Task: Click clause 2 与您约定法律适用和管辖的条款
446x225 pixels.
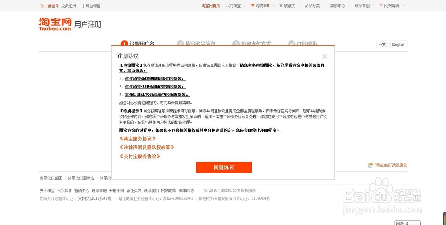Action: [x=155, y=87]
